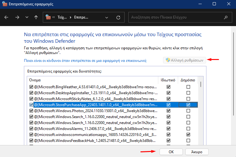This screenshot has height=157, width=236.
Task: Minimize the Επιτρεπόμενες εφαρμογές window
Action: [200, 4]
